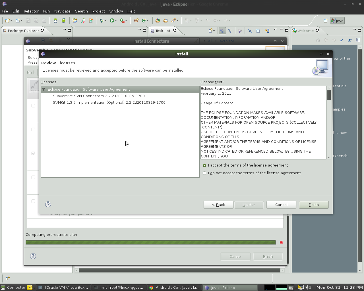Click the Magnify font icon in Welcome view
Screen dimensions: 364x291
(349, 40)
